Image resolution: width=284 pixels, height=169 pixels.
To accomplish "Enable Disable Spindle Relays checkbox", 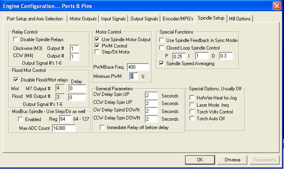I will 16,40.
